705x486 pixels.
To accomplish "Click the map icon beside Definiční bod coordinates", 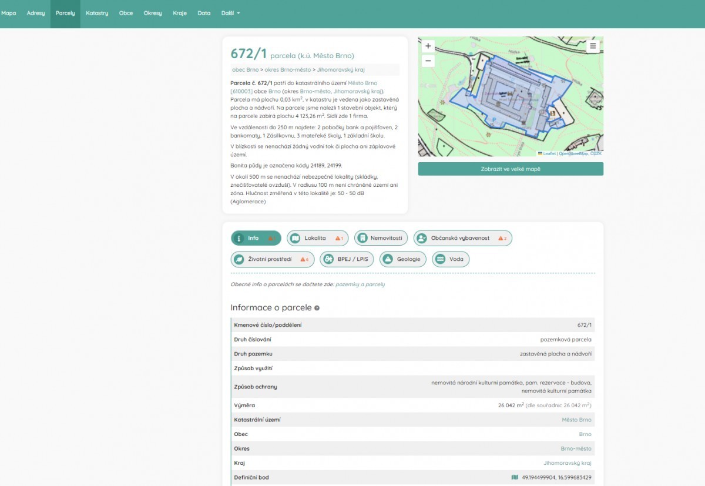I will click(515, 477).
